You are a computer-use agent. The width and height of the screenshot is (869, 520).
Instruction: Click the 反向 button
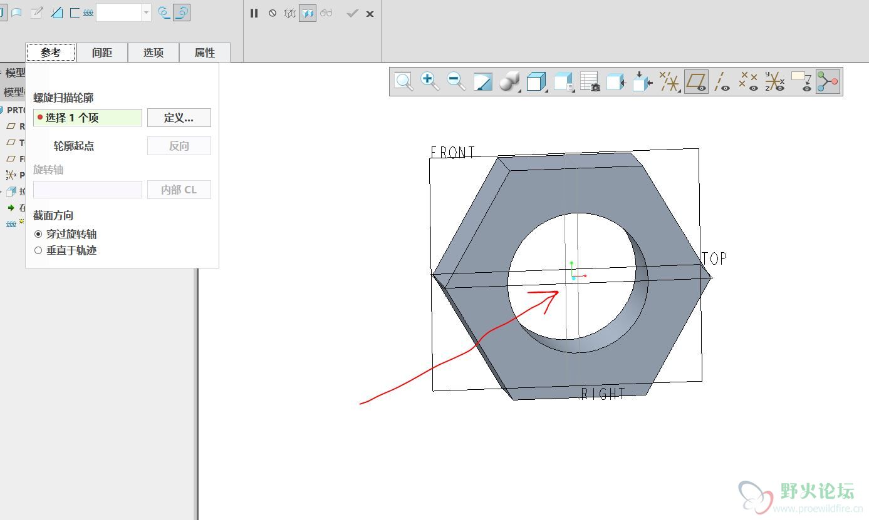(x=179, y=146)
